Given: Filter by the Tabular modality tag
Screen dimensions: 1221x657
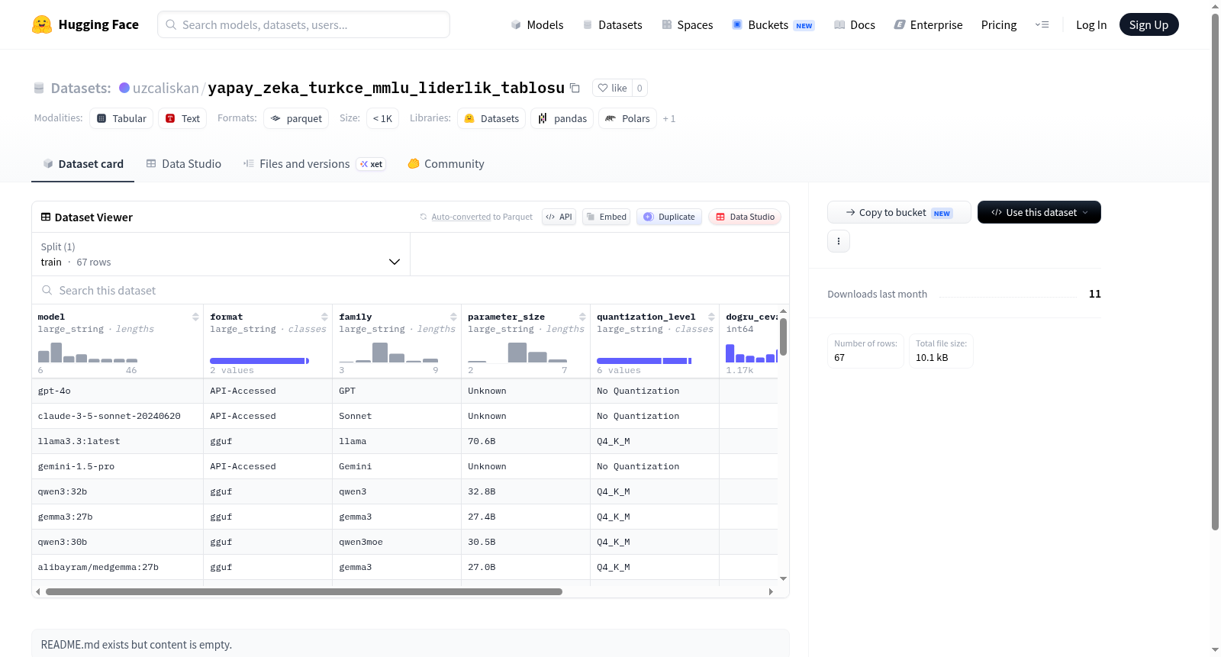Looking at the screenshot, I should click(x=121, y=118).
